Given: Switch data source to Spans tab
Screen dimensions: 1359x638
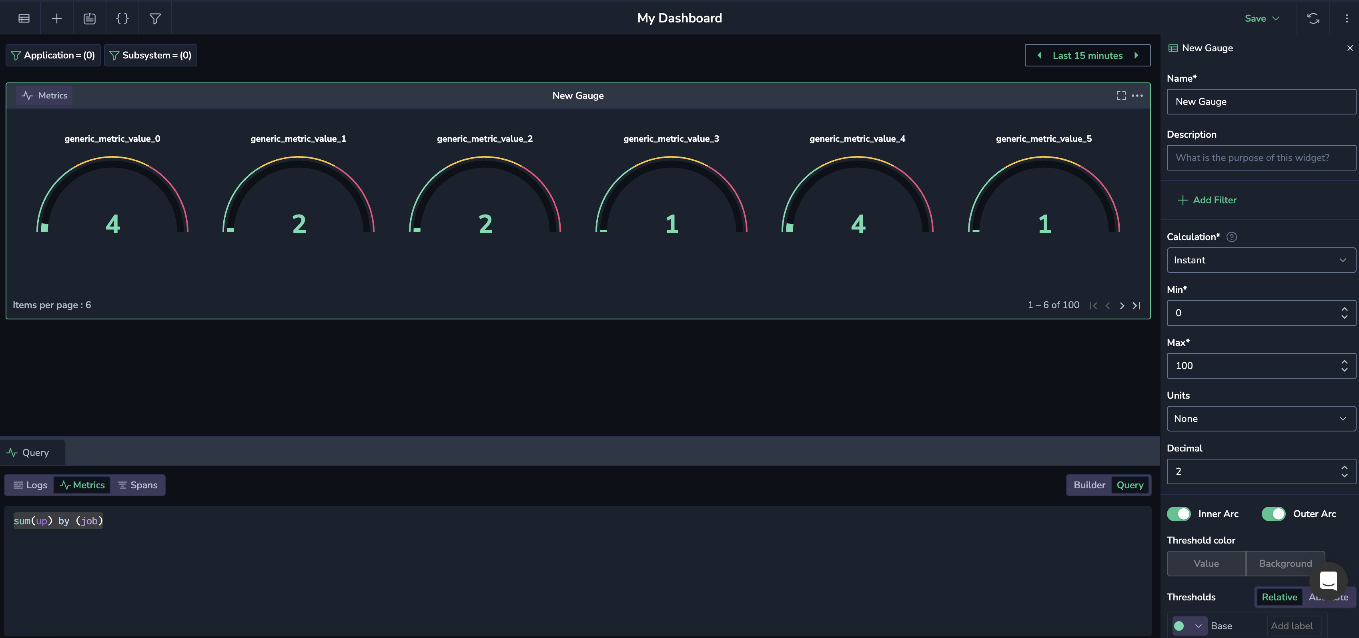Looking at the screenshot, I should pos(138,485).
